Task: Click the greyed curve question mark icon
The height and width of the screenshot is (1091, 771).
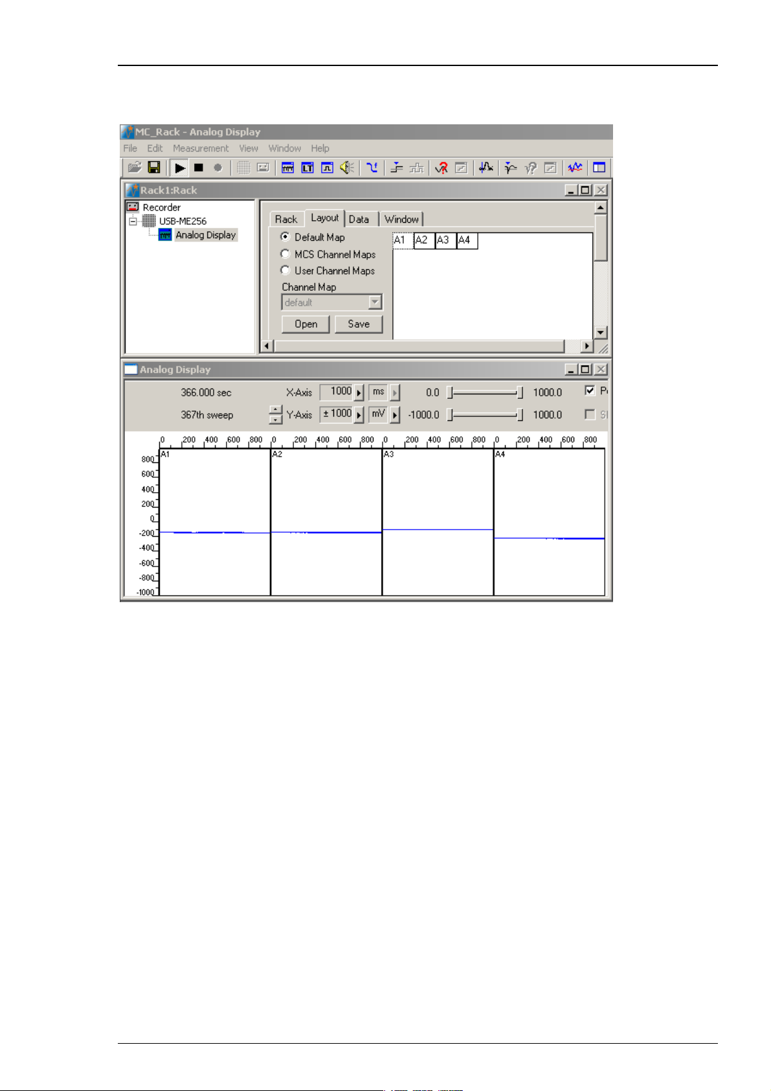Action: pos(530,168)
